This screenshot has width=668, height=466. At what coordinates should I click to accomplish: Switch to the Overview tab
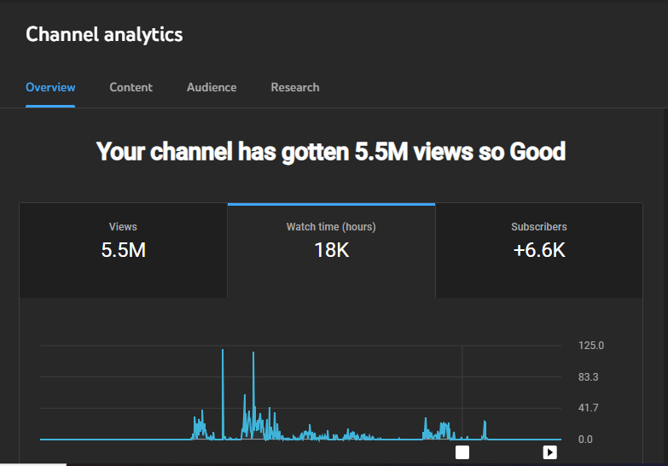click(50, 87)
